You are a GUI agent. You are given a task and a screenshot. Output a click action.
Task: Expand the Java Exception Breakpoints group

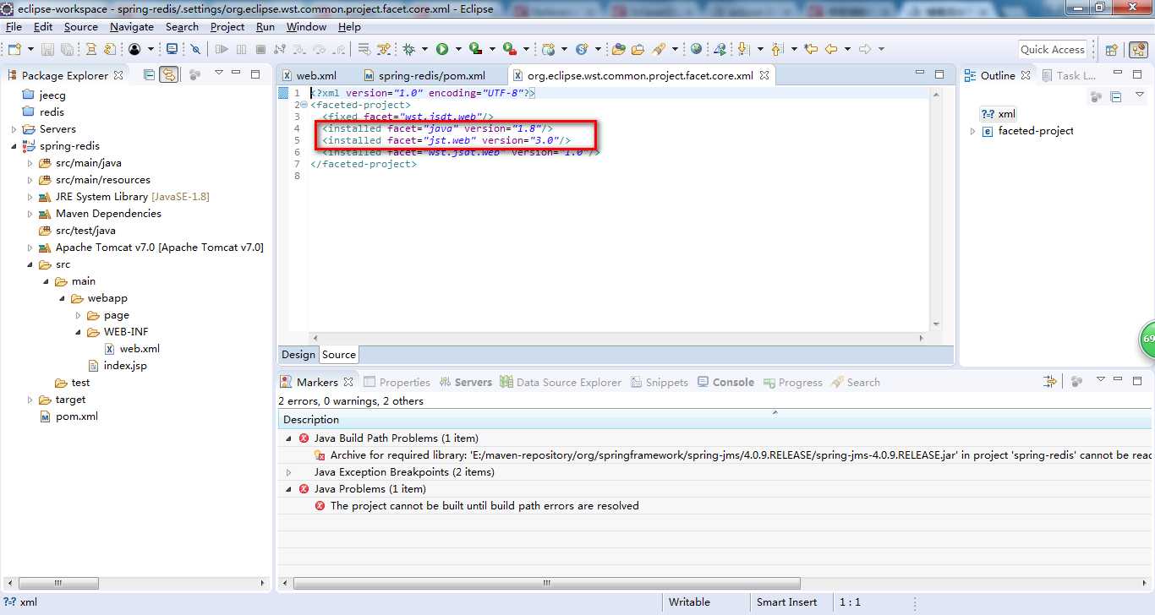(288, 472)
